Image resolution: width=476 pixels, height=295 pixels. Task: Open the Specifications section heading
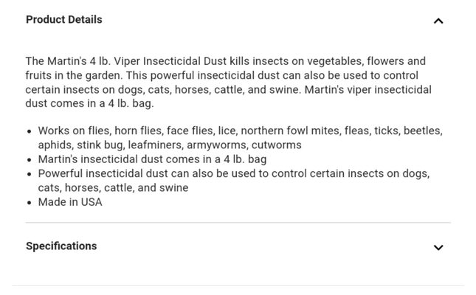click(61, 246)
